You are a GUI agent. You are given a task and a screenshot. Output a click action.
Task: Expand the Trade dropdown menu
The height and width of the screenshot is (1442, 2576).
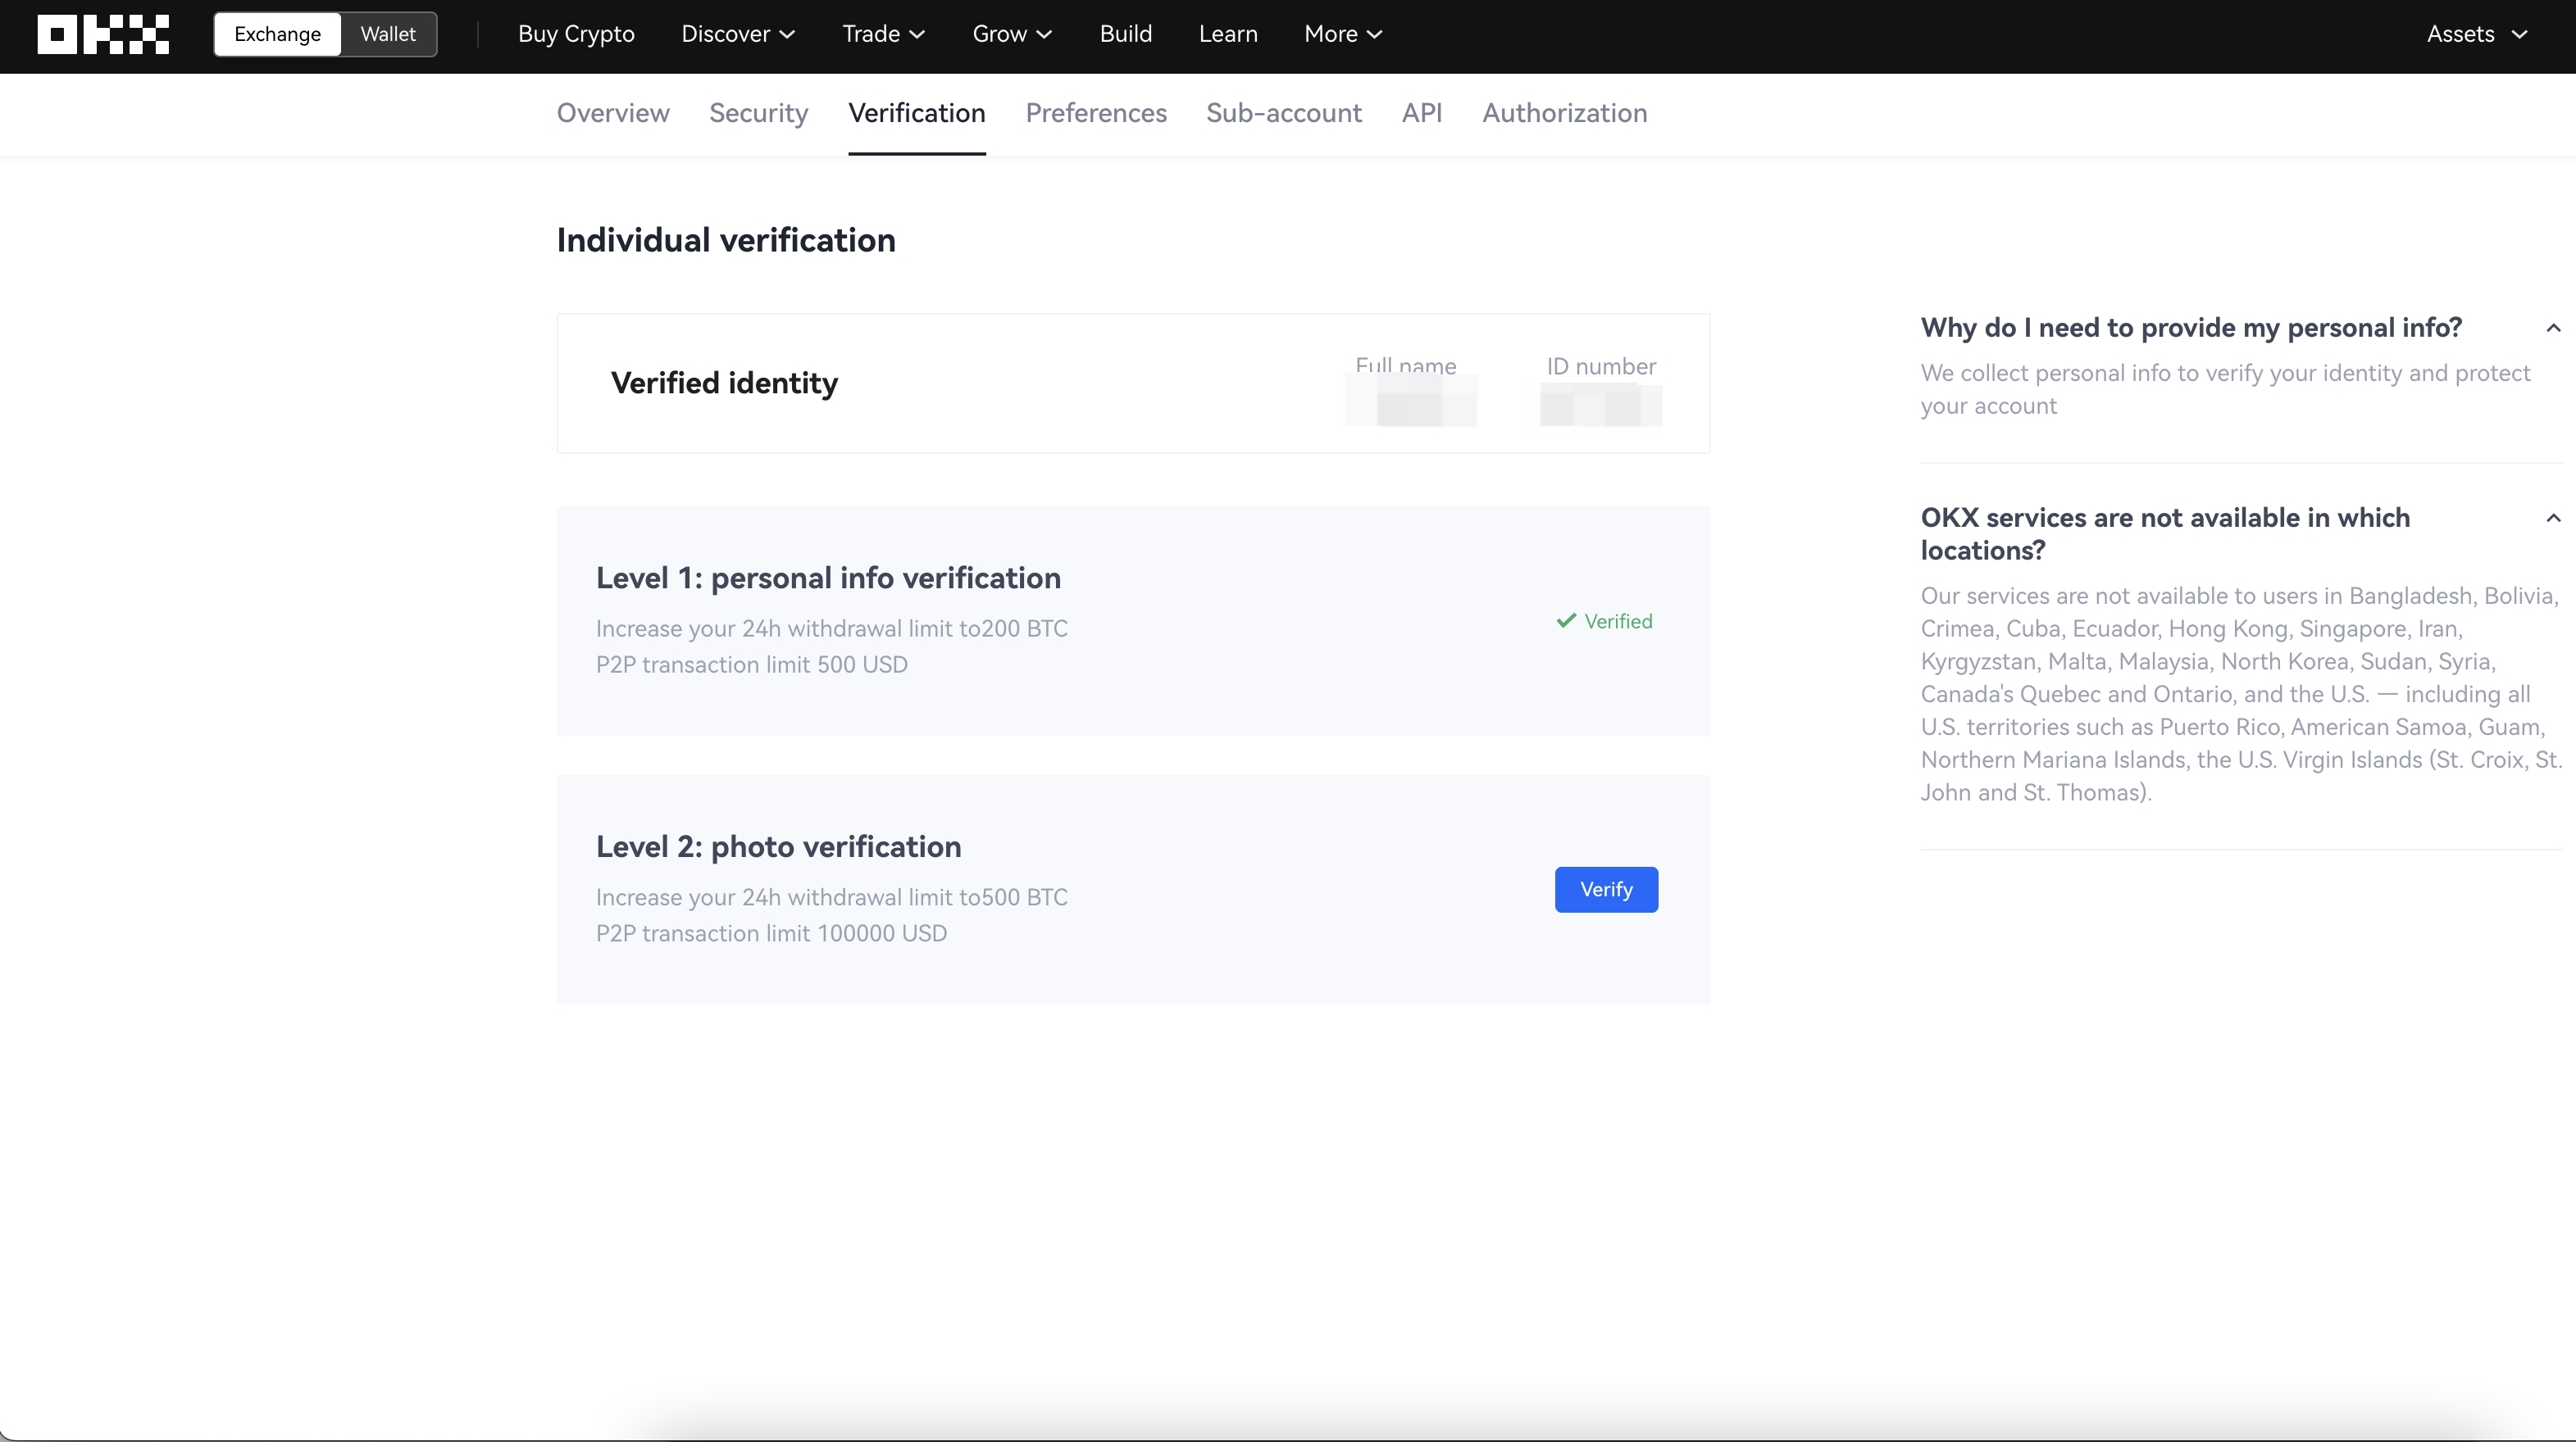(x=883, y=34)
